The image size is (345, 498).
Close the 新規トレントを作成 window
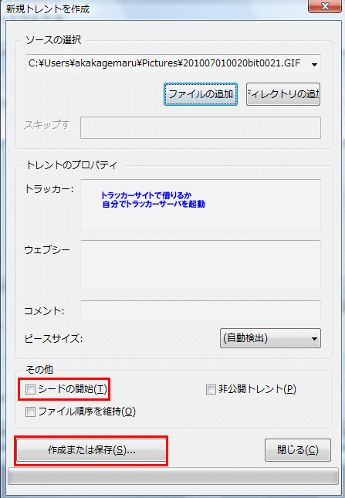pyautogui.click(x=325, y=6)
